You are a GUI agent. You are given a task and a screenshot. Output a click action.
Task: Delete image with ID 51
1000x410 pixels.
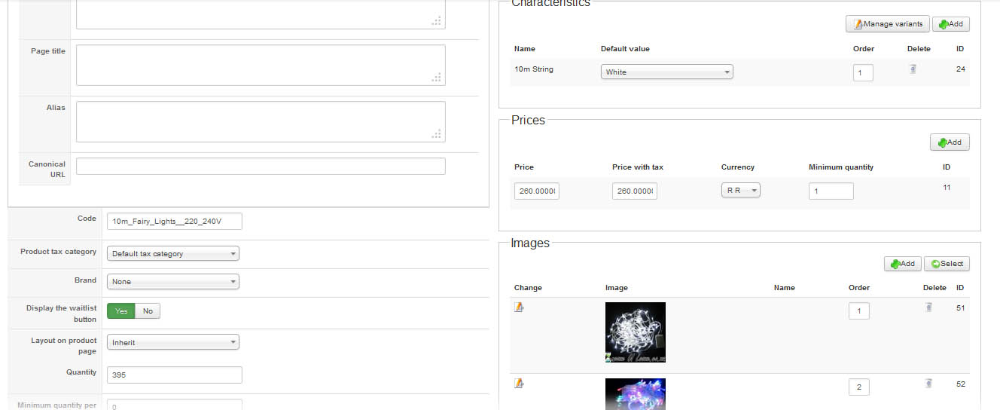coord(928,307)
